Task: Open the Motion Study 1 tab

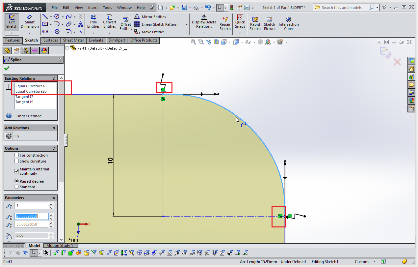Action: coord(61,246)
